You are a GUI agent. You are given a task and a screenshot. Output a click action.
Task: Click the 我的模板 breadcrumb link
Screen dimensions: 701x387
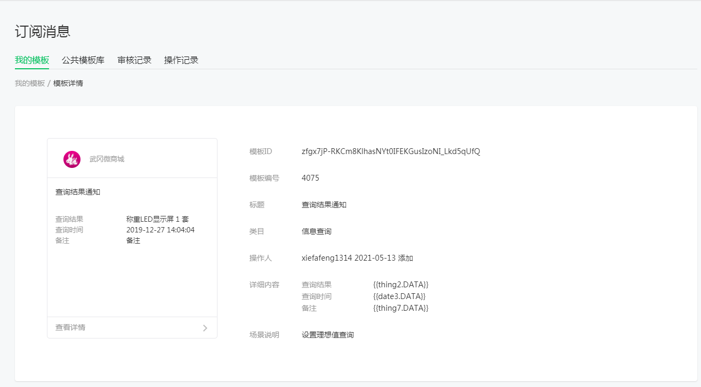[x=30, y=84]
